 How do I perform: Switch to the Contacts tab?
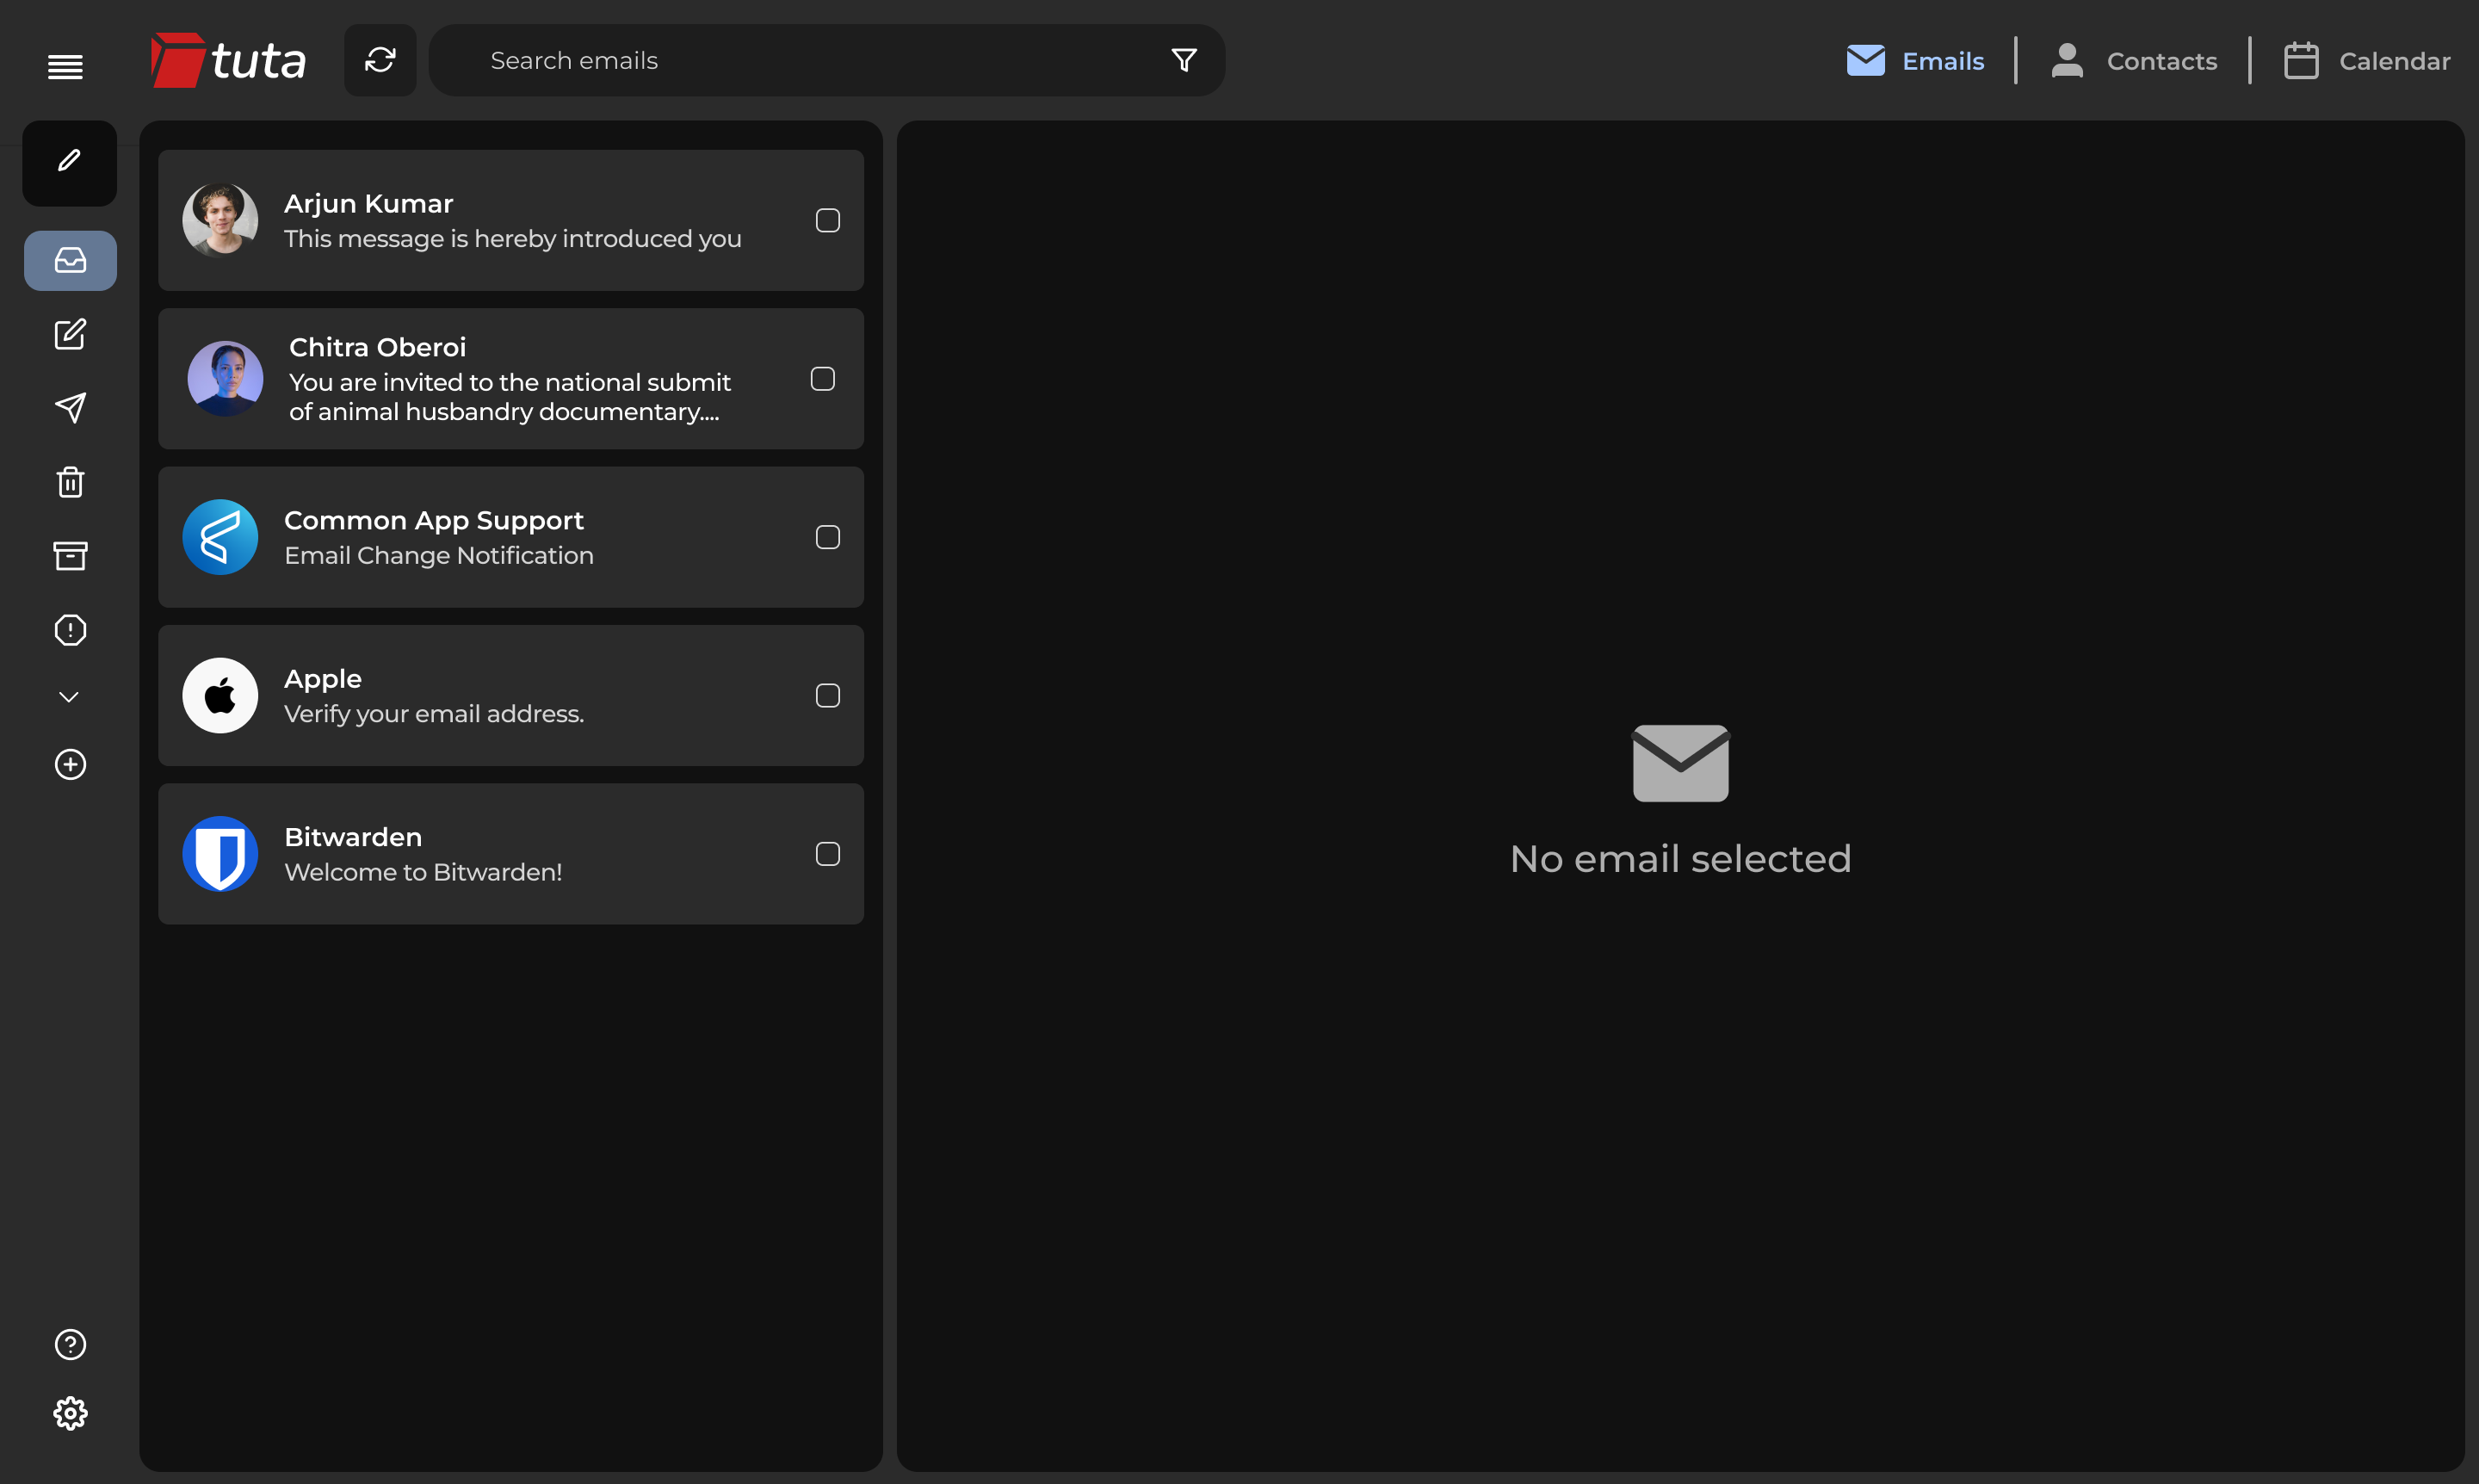coord(2133,60)
